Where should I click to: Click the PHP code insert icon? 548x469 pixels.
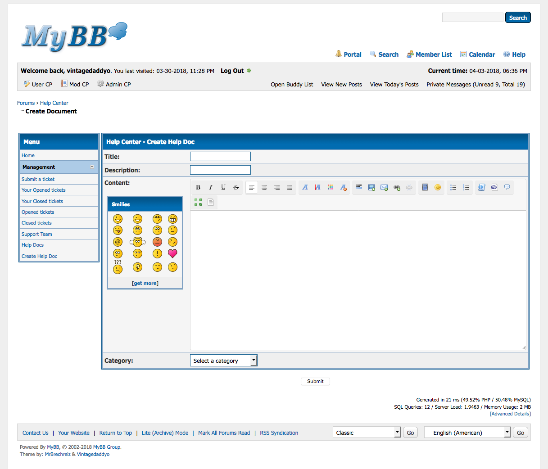pos(494,187)
